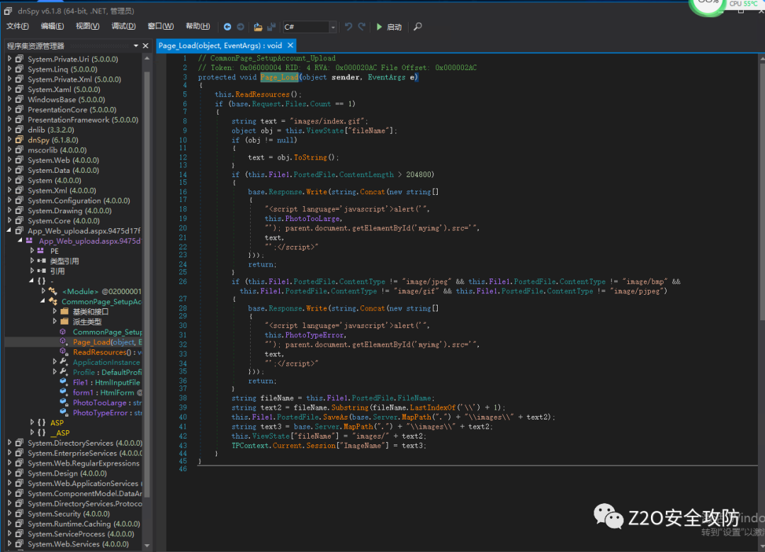This screenshot has width=765, height=552.
Task: Select the PhotoTypeError field
Action: (108, 412)
